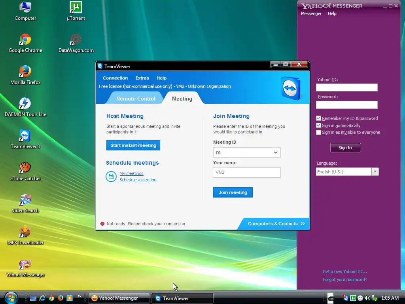Launch the media player from Quick Launch
405x304 pixels.
coord(70,298)
